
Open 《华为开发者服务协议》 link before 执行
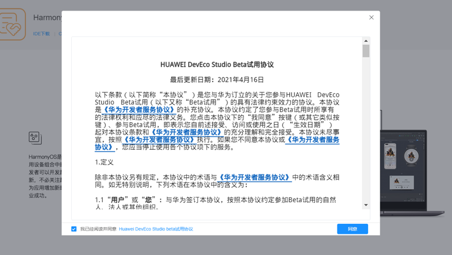tap(159, 140)
